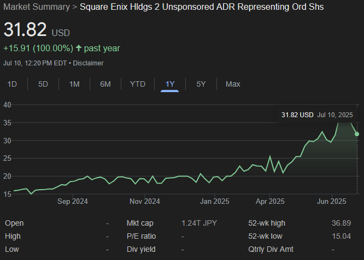Click the Div yield label
Screen dimensions: 364x260
tap(141, 249)
